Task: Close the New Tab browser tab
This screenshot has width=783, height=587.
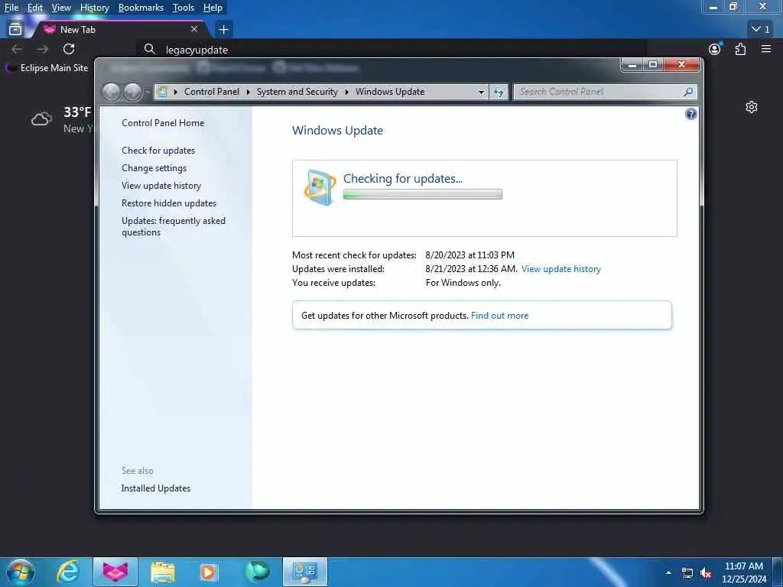Action: tap(194, 30)
